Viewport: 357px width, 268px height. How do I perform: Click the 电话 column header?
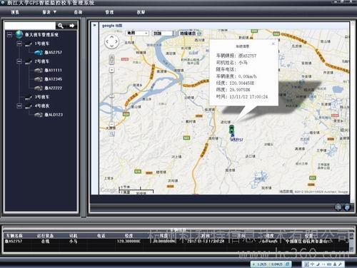coord(101,236)
